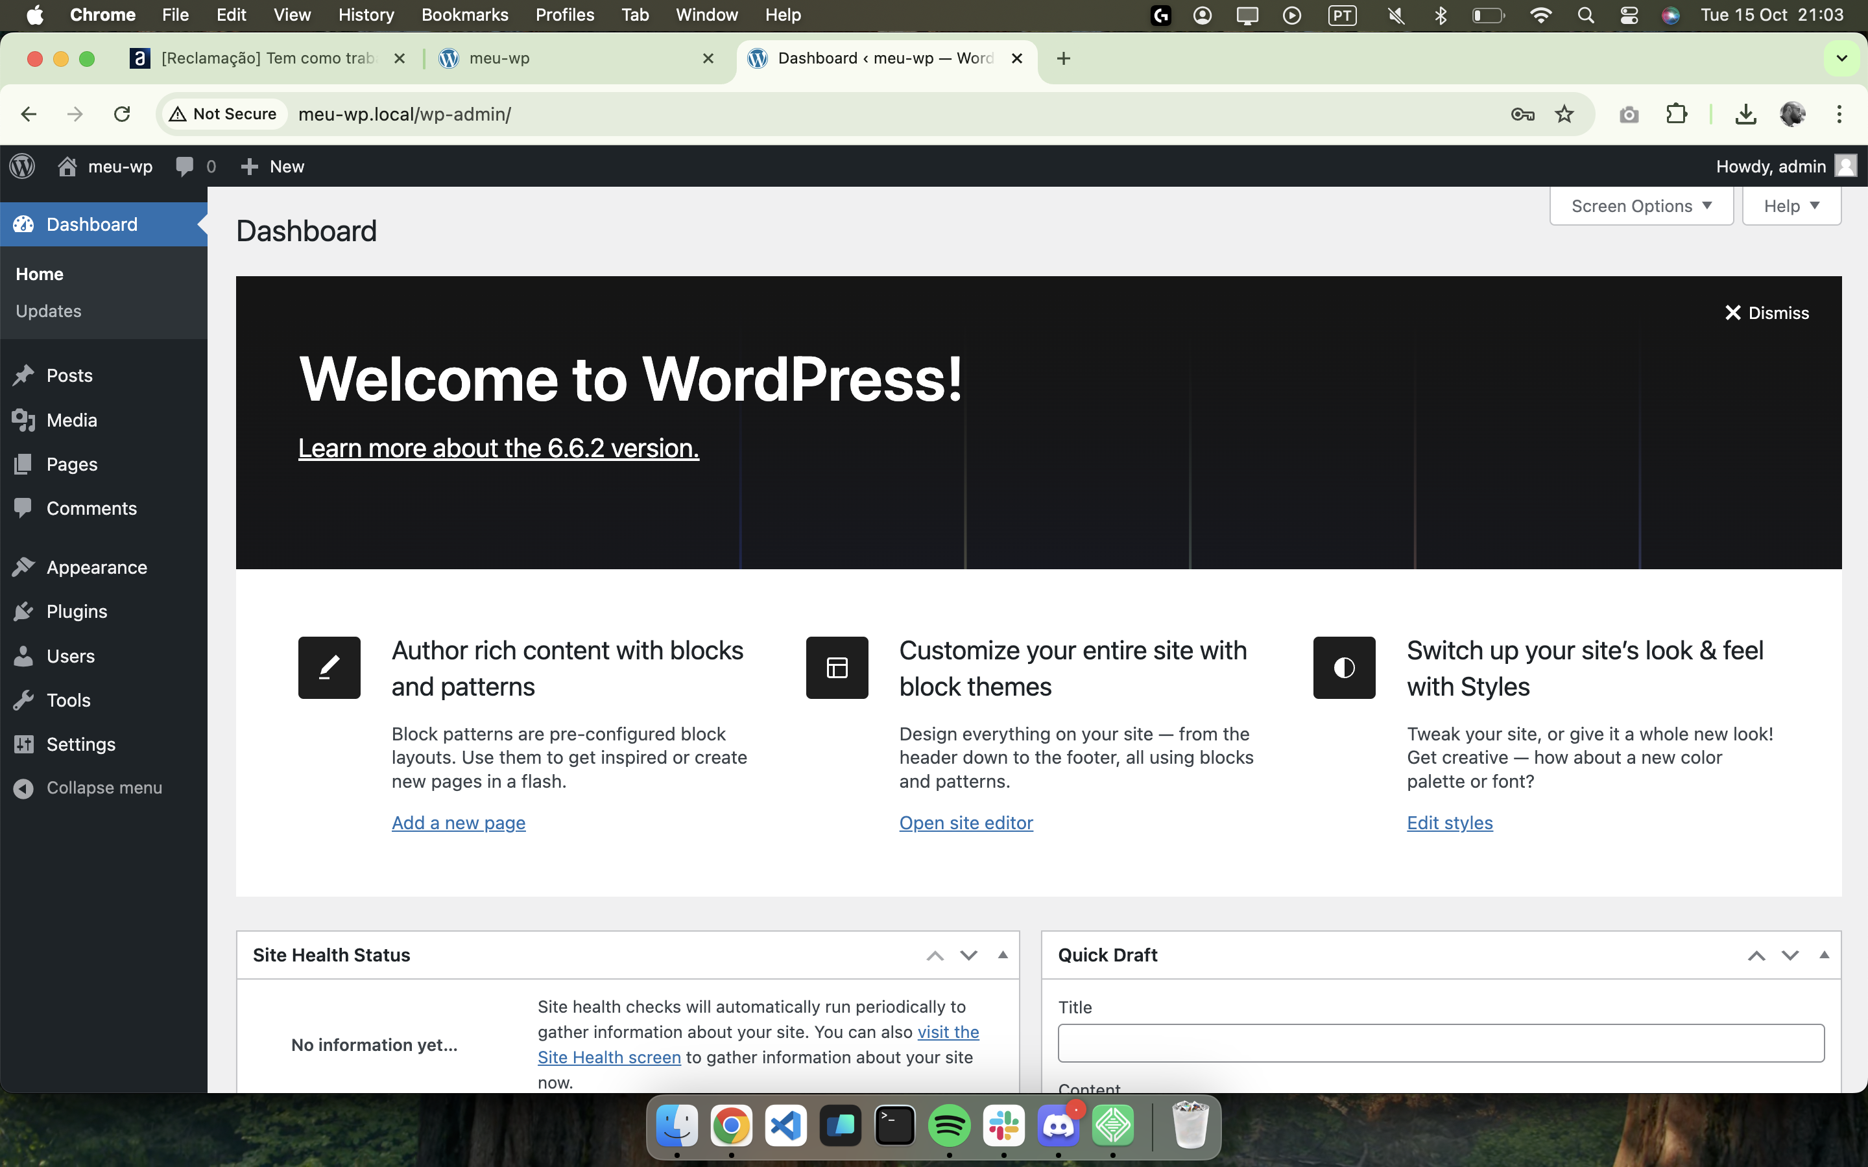This screenshot has width=1868, height=1167.
Task: Click the WordPress logo in admin bar
Action: point(23,166)
